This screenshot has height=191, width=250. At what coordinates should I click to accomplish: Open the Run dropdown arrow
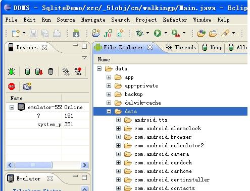(166, 33)
